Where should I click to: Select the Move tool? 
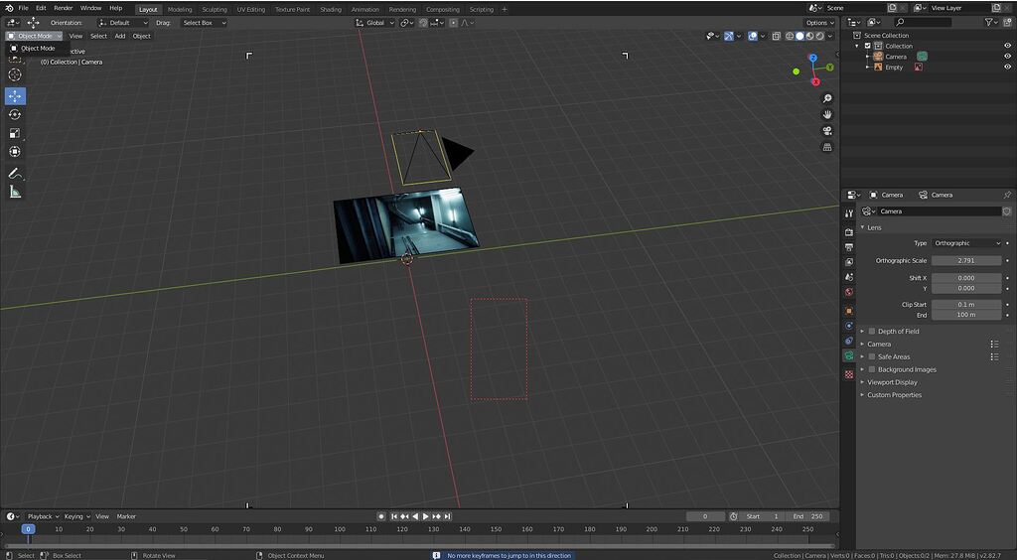tap(15, 96)
